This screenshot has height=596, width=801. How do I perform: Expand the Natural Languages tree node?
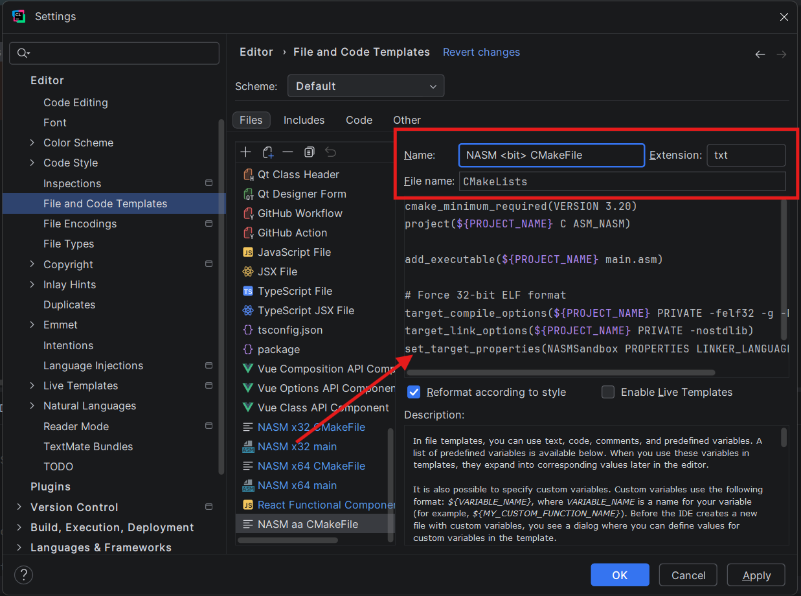32,406
